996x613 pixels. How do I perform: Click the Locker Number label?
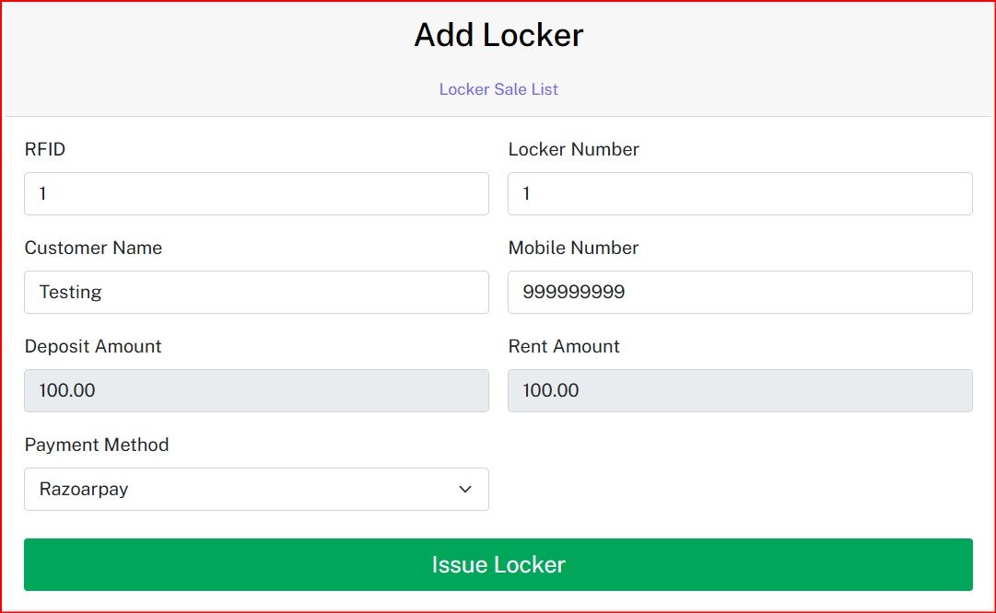click(573, 149)
